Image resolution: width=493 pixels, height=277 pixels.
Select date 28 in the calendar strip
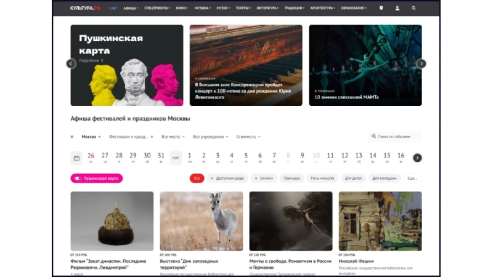[x=119, y=158]
